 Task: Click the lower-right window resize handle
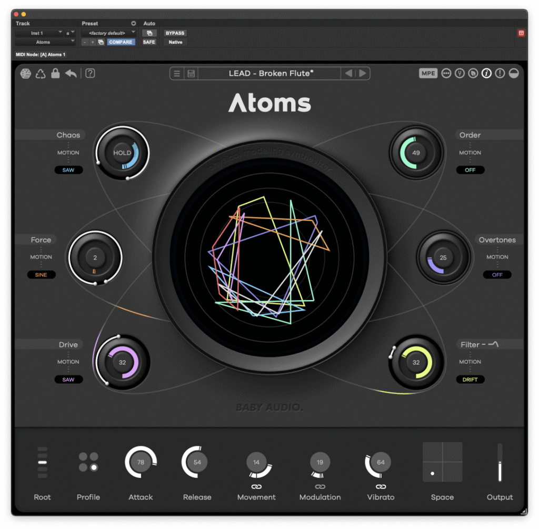[x=524, y=512]
